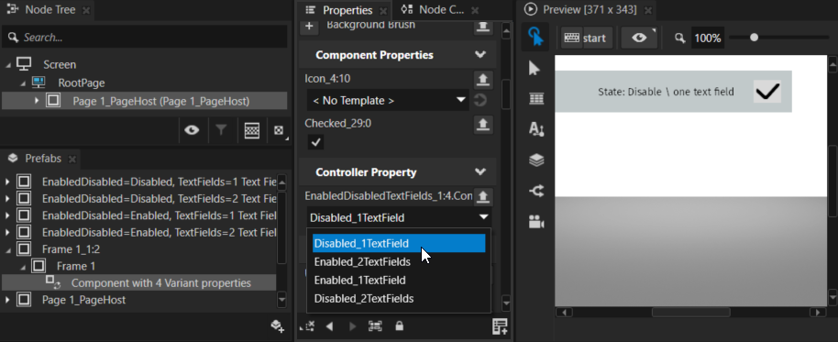Click the checkered grid icon in Node Tree toolbar
Image resolution: width=838 pixels, height=342 pixels.
(252, 130)
